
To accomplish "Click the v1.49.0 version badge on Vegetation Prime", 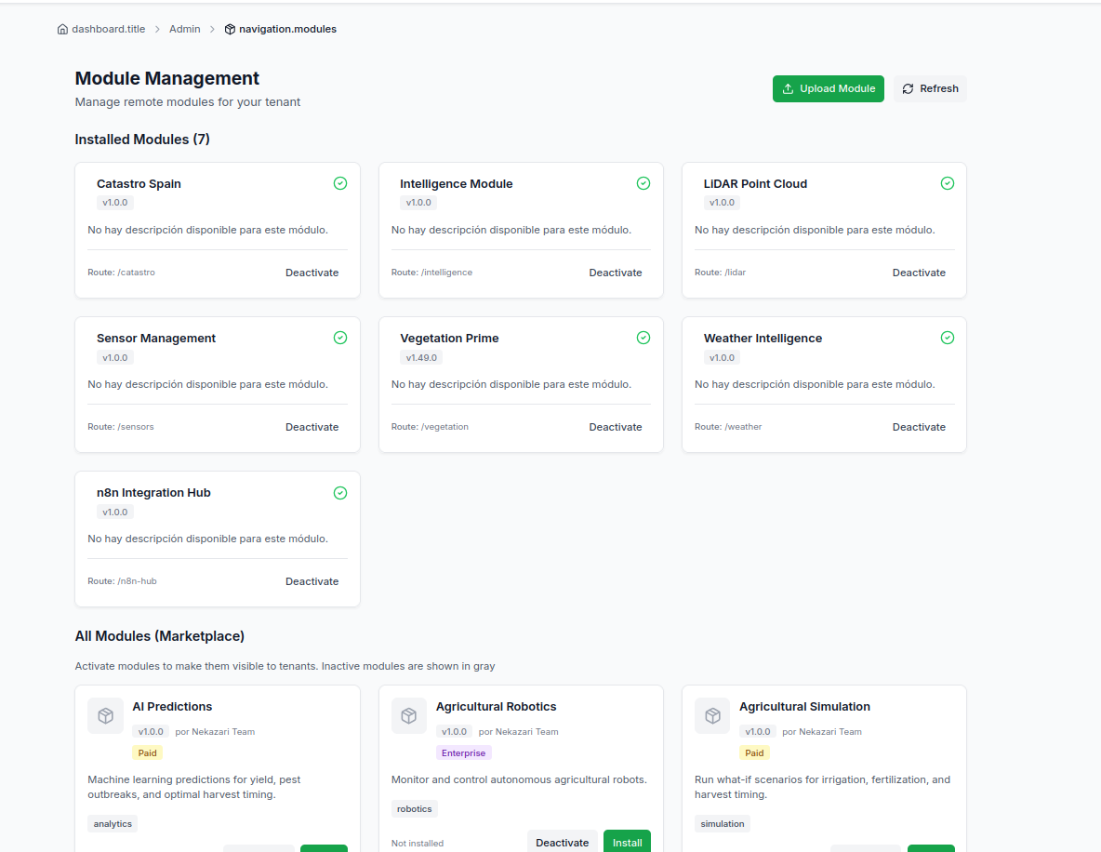I will coord(421,357).
